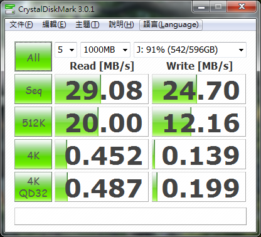Expand the 1000MB test size dropdown
This screenshot has height=237, width=261.
click(x=105, y=50)
